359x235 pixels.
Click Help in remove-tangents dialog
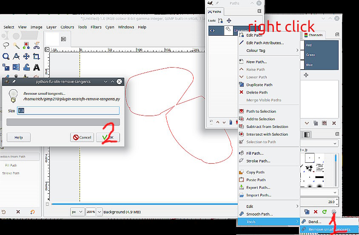pos(19,137)
